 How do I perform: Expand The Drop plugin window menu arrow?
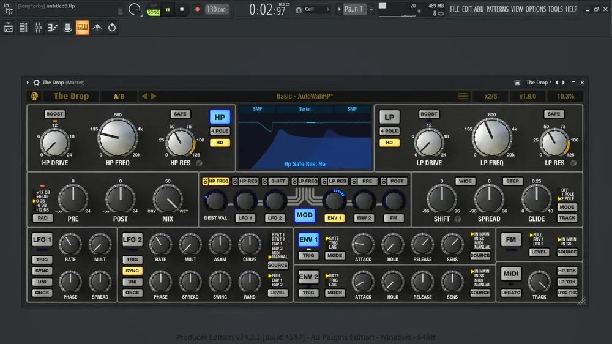pos(28,83)
